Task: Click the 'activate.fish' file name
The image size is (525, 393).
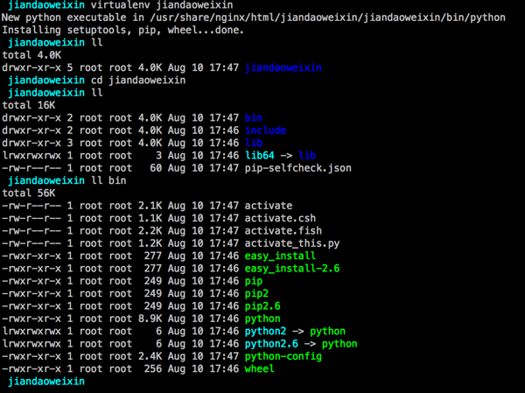Action: [283, 230]
